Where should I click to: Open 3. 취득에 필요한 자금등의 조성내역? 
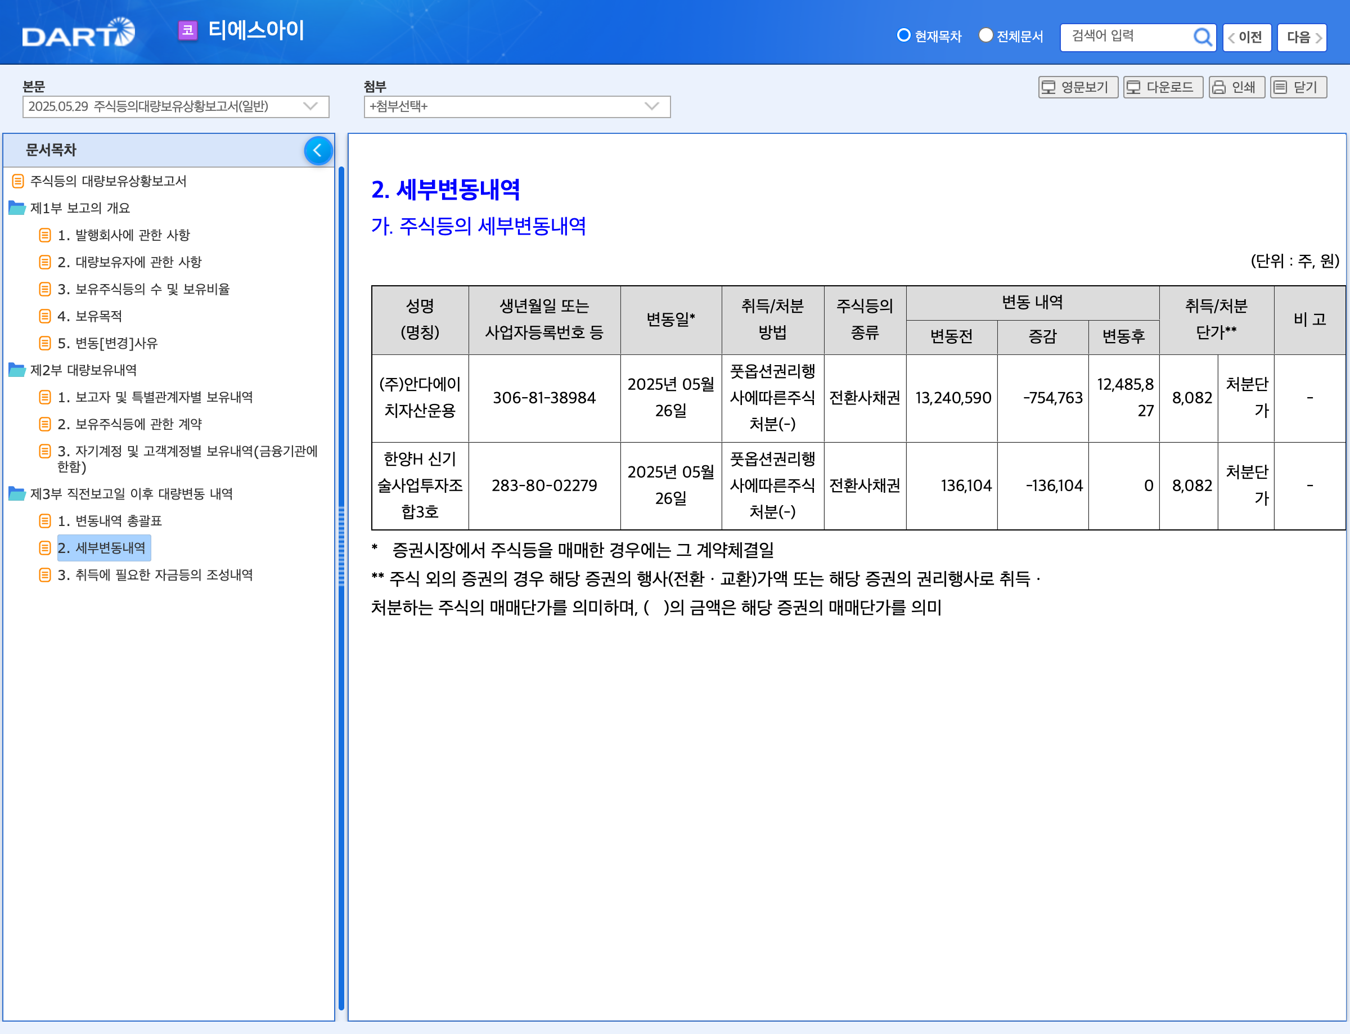click(x=155, y=575)
